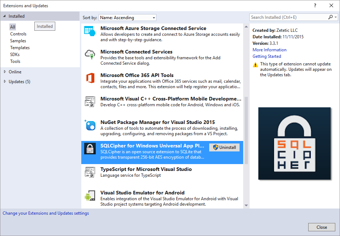
Task: Click the large SQLCipher logo preview
Action: (x=294, y=143)
